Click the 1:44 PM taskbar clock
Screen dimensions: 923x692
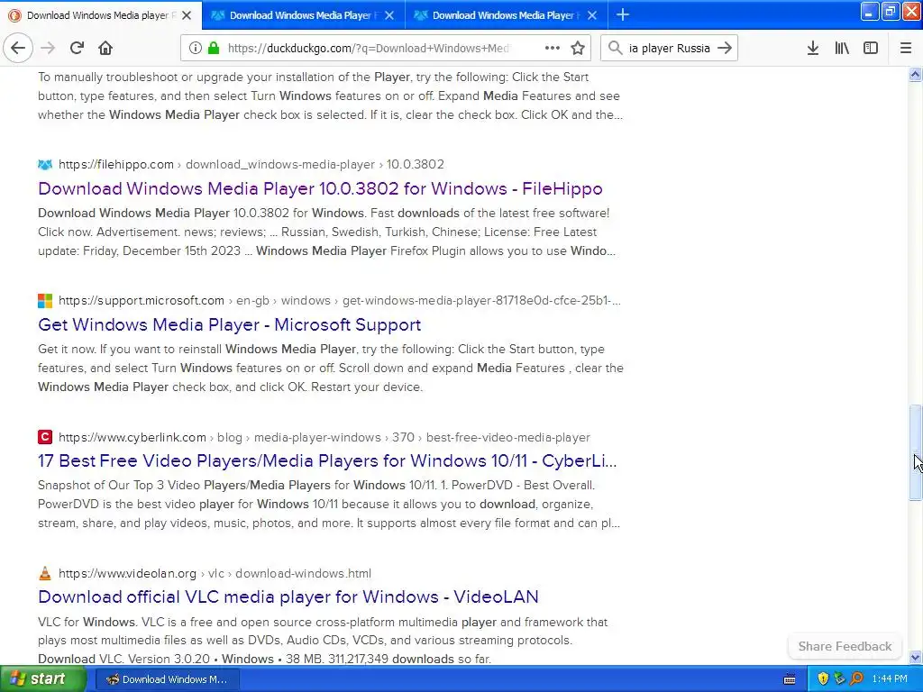890,679
